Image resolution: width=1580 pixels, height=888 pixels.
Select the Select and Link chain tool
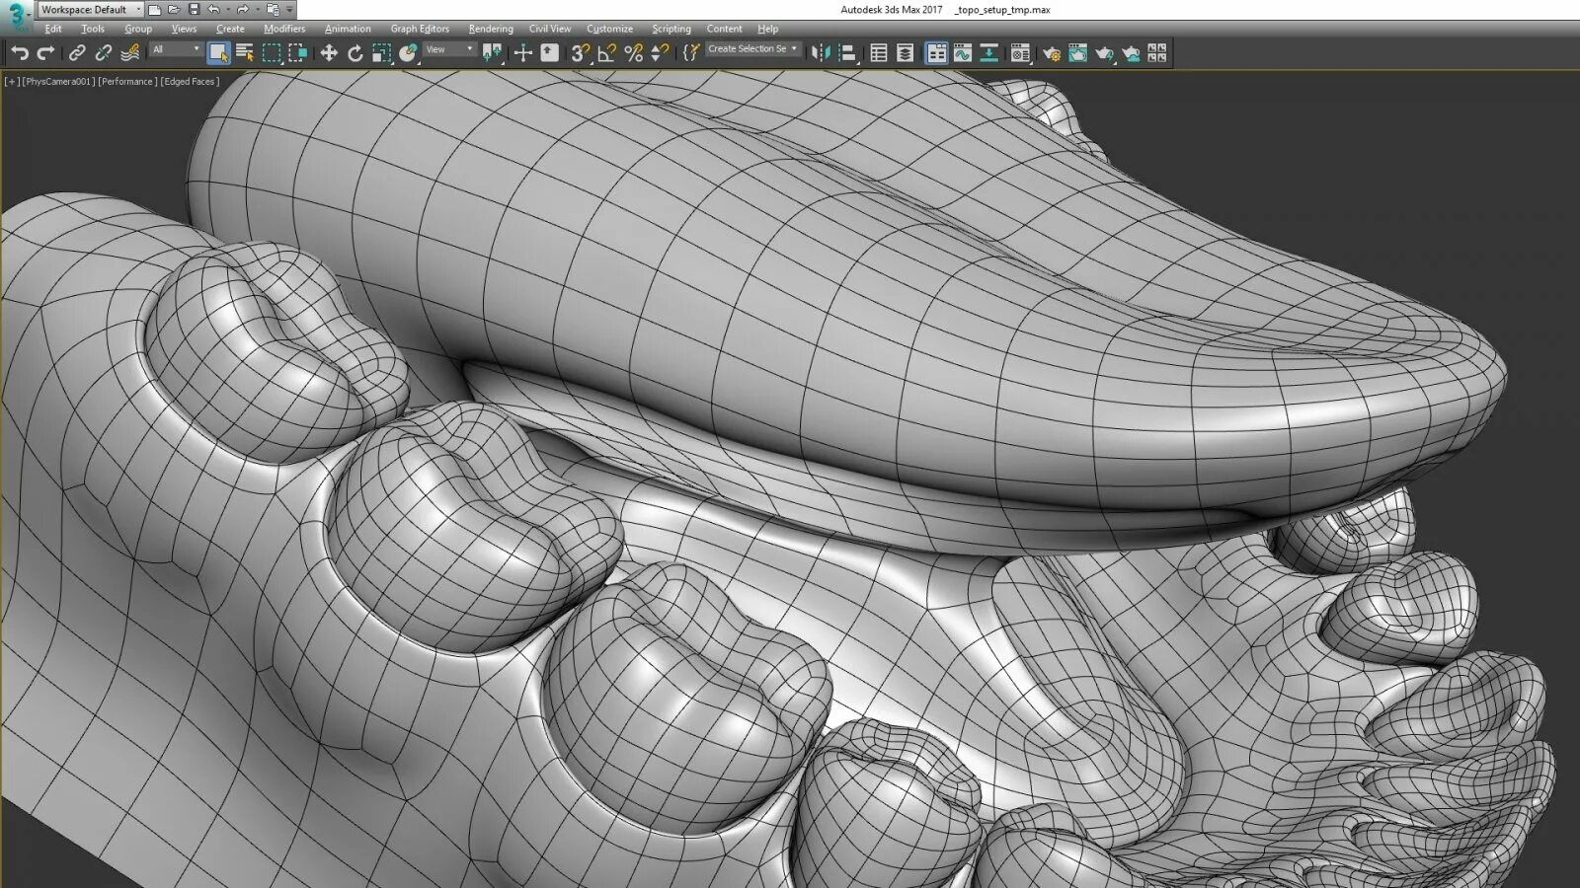pos(77,53)
